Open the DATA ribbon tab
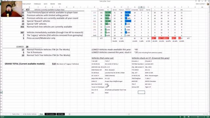This screenshot has height=118, width=210. pyautogui.click(x=45, y=4)
